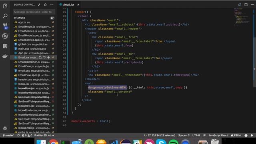Select EmailService.js in the changes list
Image resolution: width=256 pixels, height=144 pixels.
pos(34,31)
